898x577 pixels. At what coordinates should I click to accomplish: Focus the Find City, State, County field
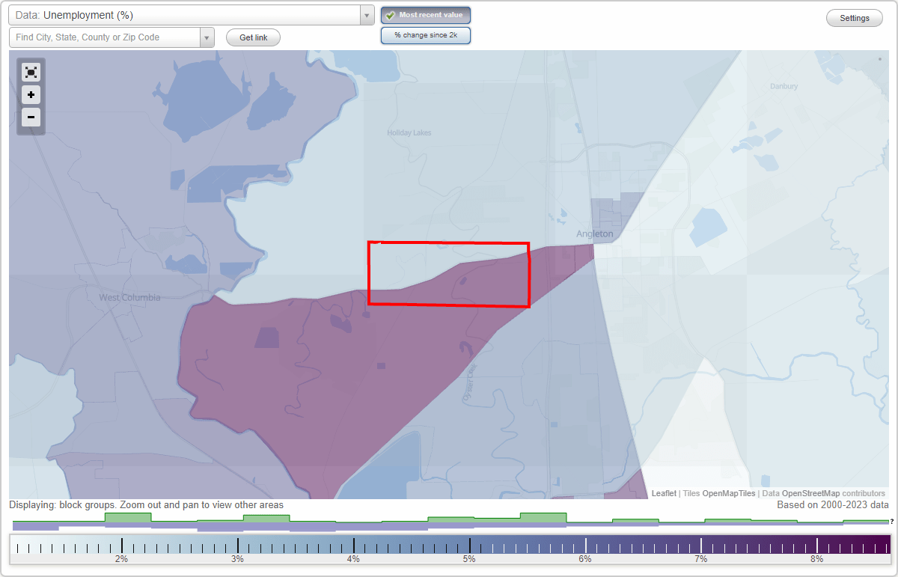coord(105,37)
